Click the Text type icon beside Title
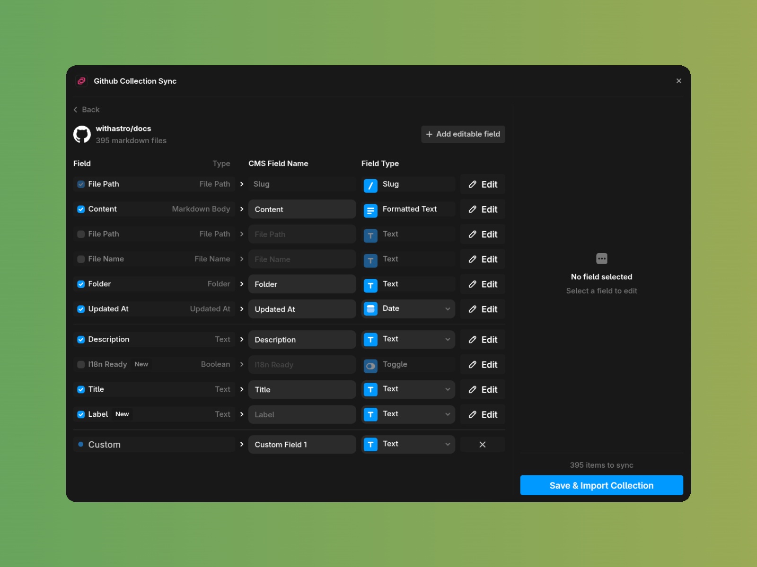The height and width of the screenshot is (567, 757). pos(370,389)
